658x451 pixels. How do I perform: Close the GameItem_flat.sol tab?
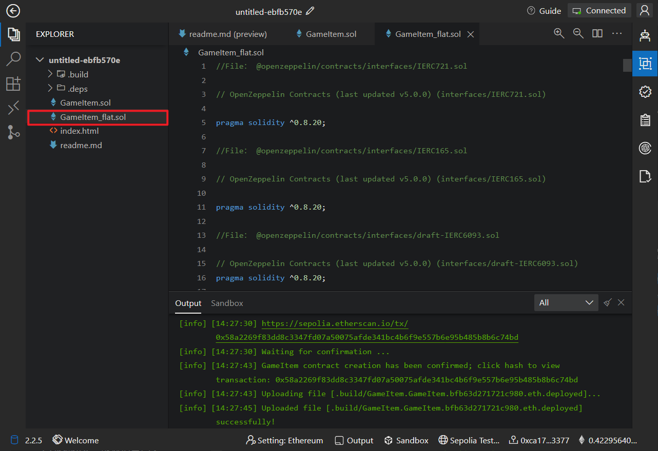[470, 34]
